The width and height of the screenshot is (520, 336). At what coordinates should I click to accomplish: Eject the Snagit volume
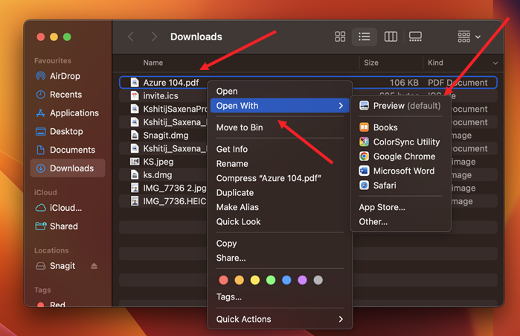pyautogui.click(x=94, y=266)
